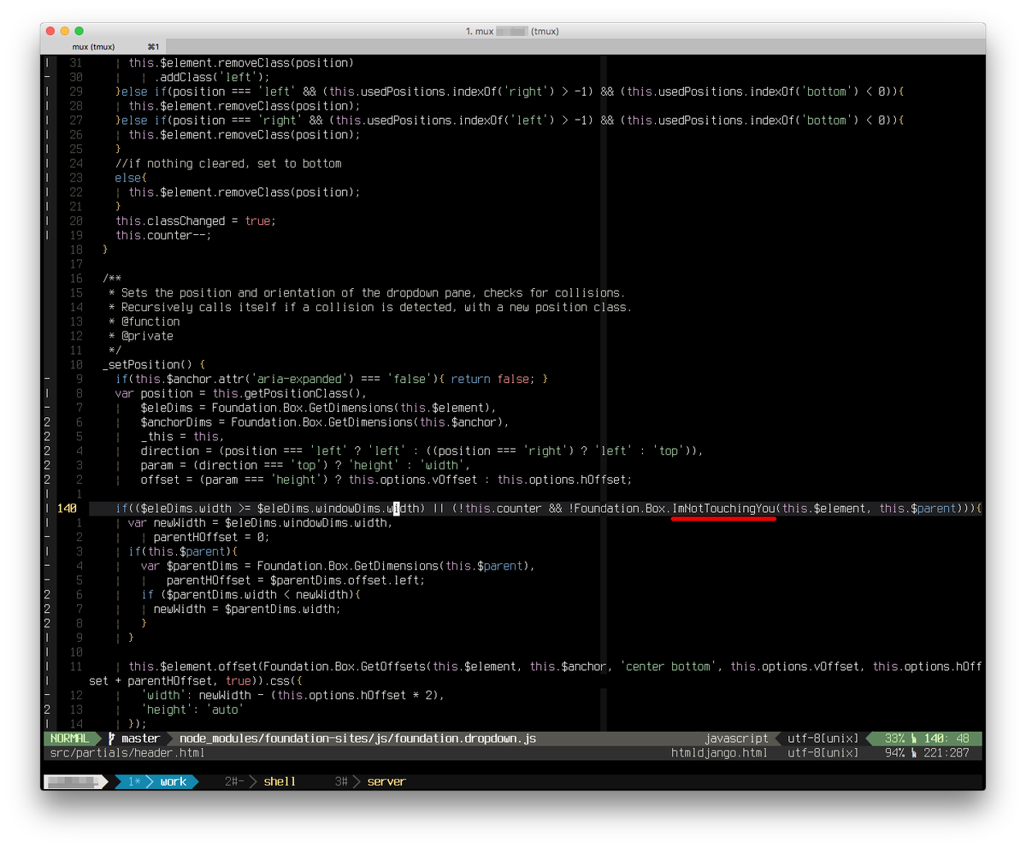Click the '1. mux (tmux)' window title
1026x848 pixels.
click(512, 31)
